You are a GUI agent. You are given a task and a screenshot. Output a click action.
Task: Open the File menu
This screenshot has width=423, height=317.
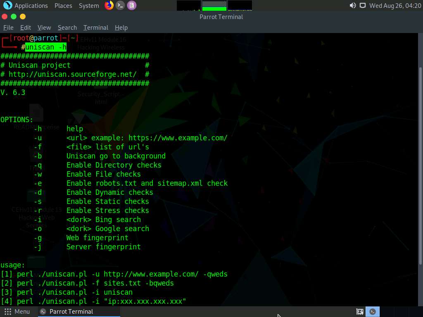[8, 28]
